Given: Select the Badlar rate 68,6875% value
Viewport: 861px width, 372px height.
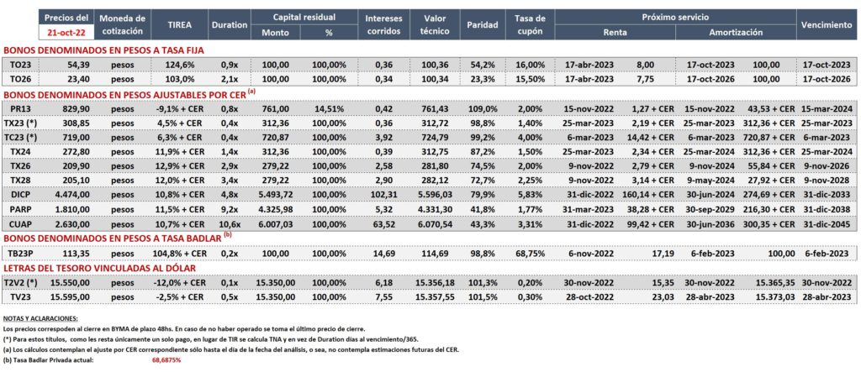Looking at the screenshot, I should (x=166, y=360).
